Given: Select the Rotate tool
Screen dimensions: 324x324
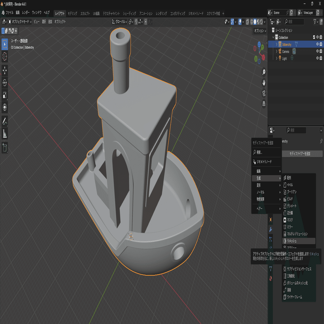Looking at the screenshot, I should tap(5, 83).
